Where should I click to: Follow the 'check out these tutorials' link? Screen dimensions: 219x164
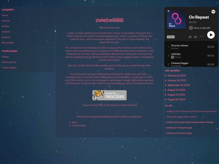pos(123,105)
